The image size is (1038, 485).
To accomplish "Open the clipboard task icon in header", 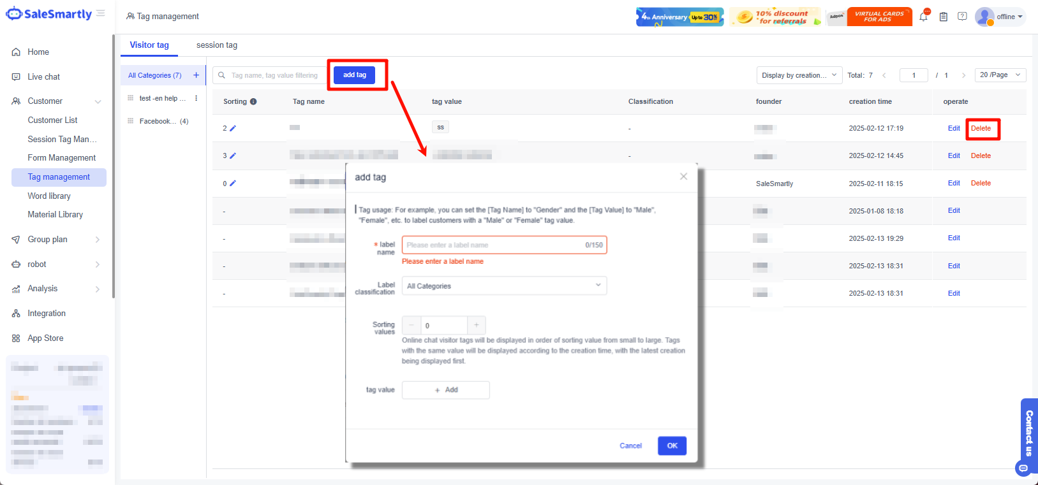I will point(943,17).
